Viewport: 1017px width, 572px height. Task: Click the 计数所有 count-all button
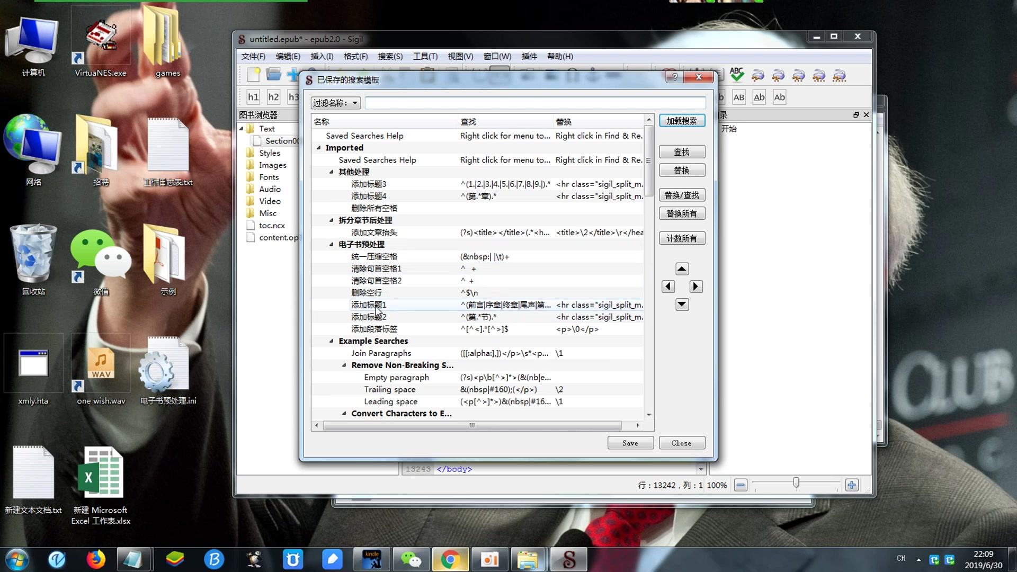pyautogui.click(x=681, y=238)
